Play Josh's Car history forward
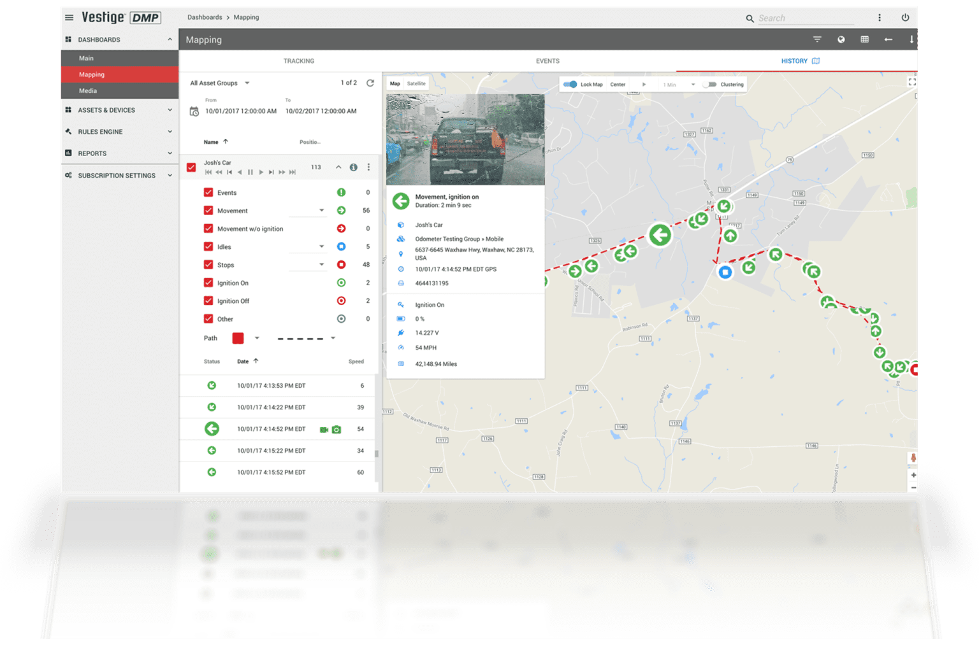Viewport: 979px width, 657px height. point(261,173)
